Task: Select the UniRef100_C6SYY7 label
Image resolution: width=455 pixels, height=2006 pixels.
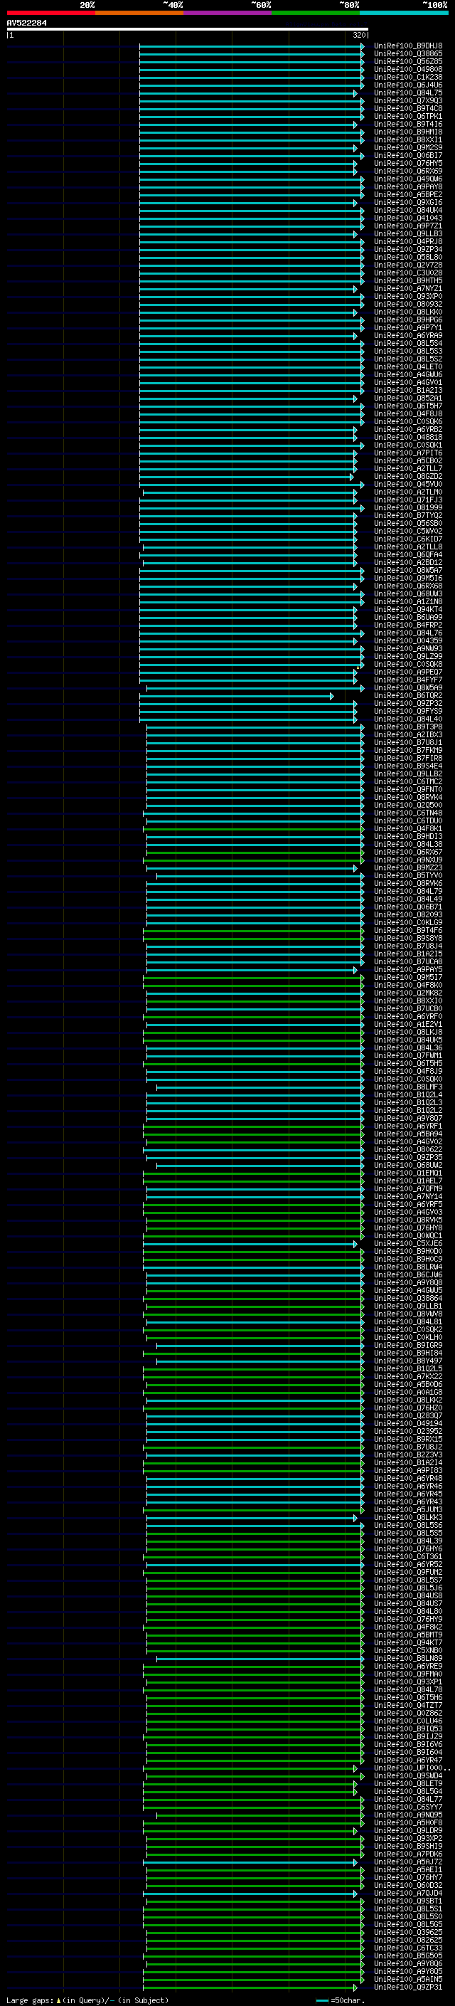Action: click(408, 1807)
